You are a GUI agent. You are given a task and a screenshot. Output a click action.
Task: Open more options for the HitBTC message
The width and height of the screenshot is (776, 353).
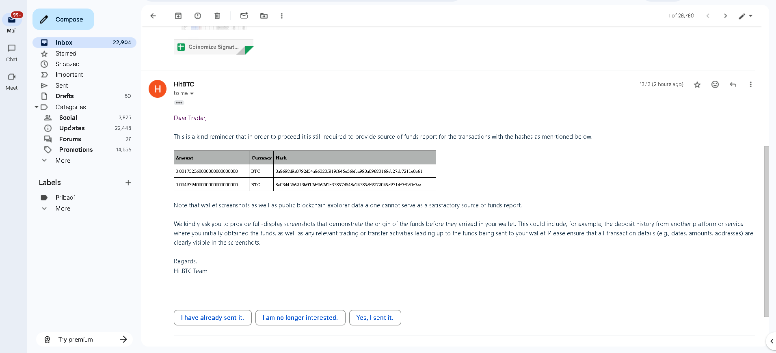coord(751,84)
